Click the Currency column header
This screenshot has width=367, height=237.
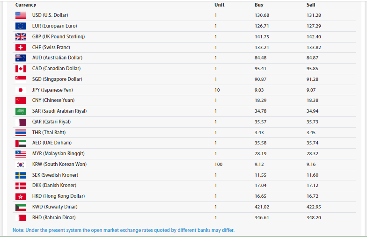click(x=26, y=5)
